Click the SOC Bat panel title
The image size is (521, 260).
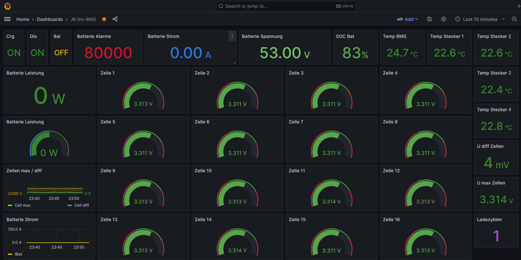345,36
